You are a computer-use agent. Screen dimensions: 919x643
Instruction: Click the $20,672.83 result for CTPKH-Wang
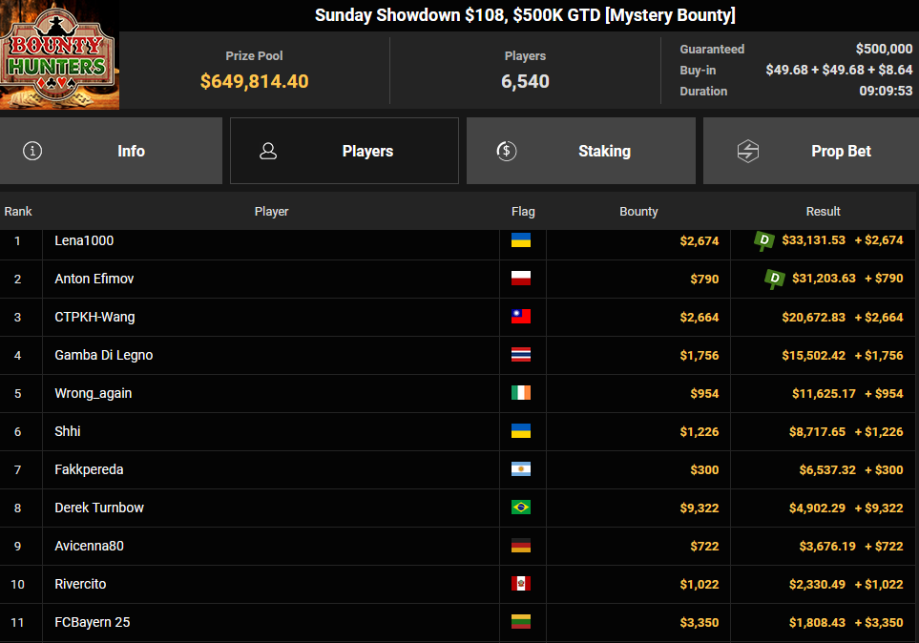pyautogui.click(x=813, y=317)
